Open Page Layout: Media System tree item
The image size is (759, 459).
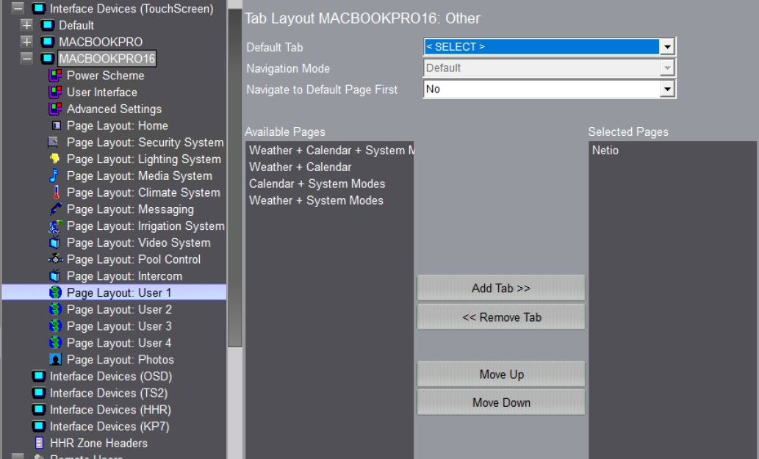pyautogui.click(x=140, y=176)
